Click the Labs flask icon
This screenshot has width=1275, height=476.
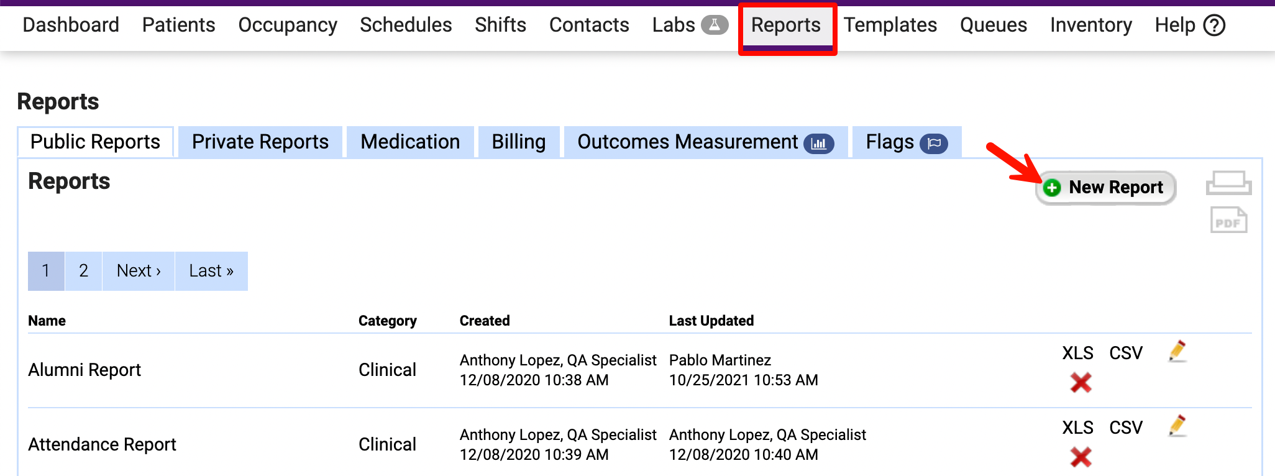point(714,25)
